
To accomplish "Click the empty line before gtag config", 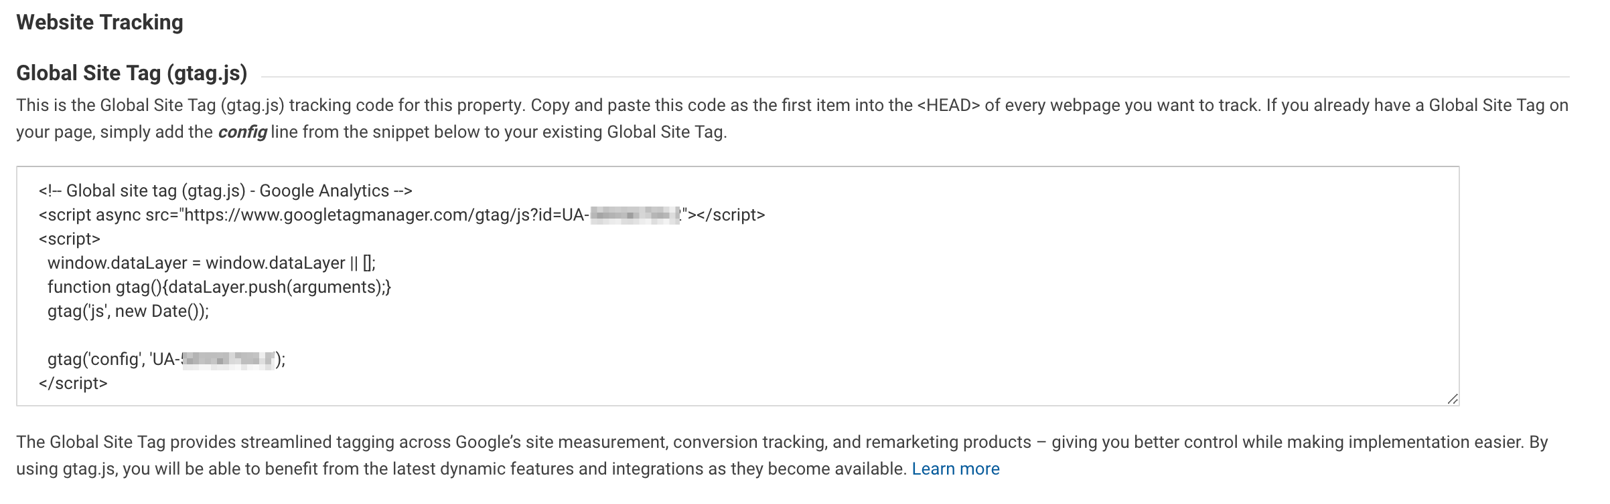I will point(737,335).
